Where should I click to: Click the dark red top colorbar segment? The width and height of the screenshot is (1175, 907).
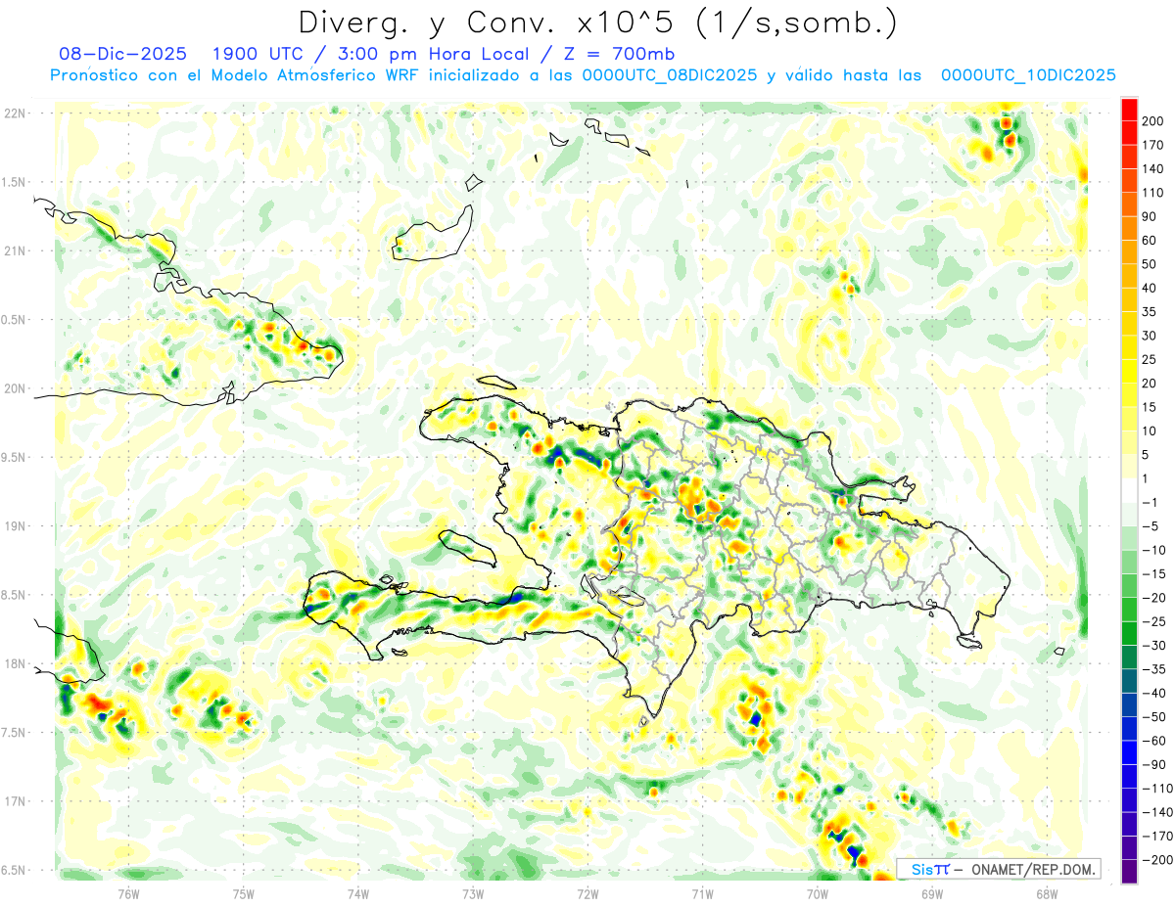pos(1129,110)
